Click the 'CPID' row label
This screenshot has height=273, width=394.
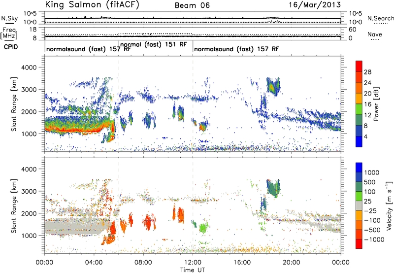(x=10, y=47)
